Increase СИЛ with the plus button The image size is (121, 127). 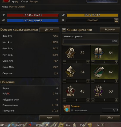click(x=88, y=62)
